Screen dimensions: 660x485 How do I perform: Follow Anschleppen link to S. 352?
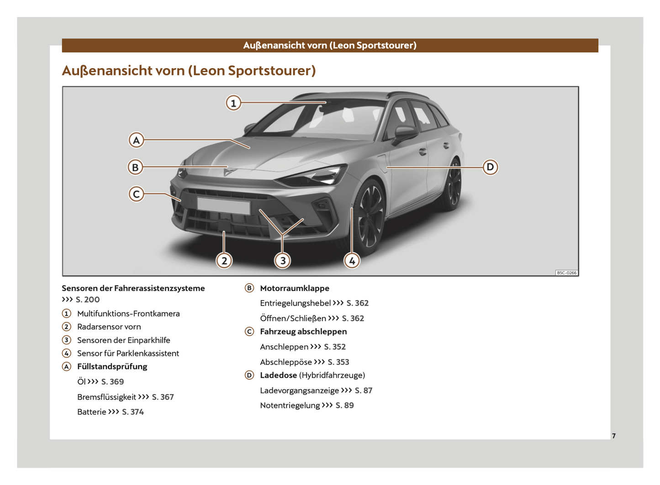pyautogui.click(x=335, y=347)
